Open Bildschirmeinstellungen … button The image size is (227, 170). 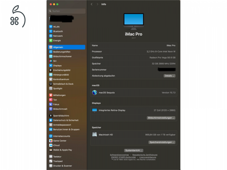tap(161, 118)
